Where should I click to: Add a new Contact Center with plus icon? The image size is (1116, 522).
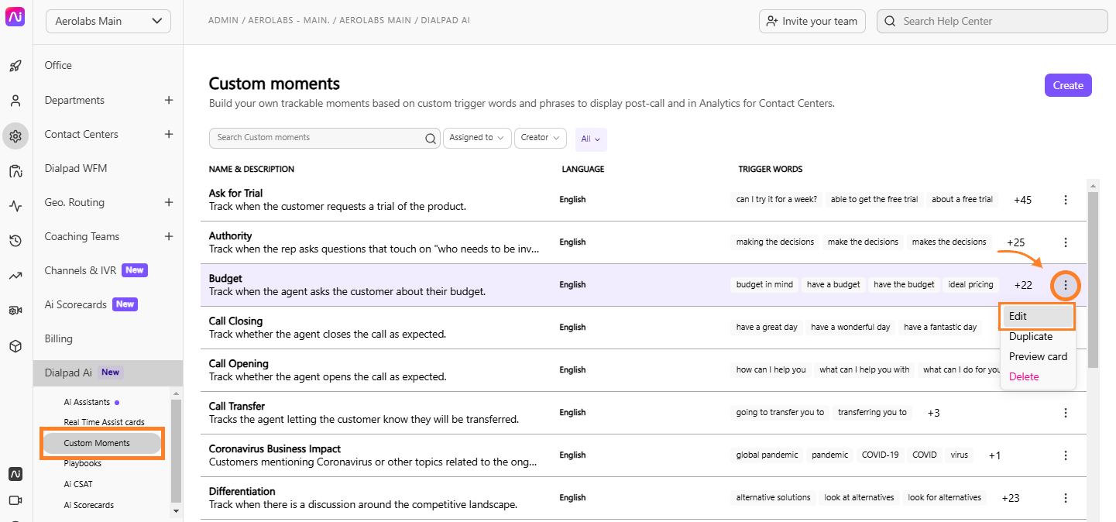click(169, 134)
